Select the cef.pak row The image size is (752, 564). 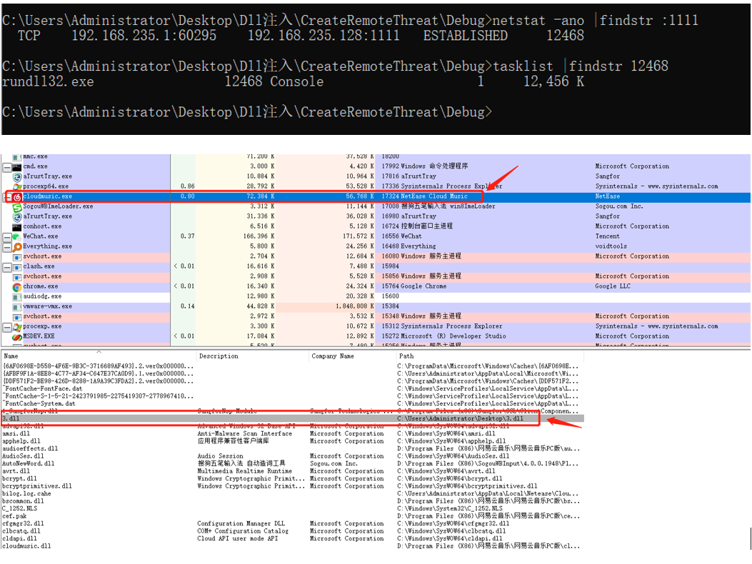pyautogui.click(x=292, y=516)
